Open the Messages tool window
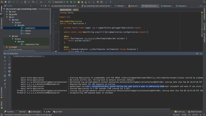This screenshot has width=206, height=116. [34, 112]
